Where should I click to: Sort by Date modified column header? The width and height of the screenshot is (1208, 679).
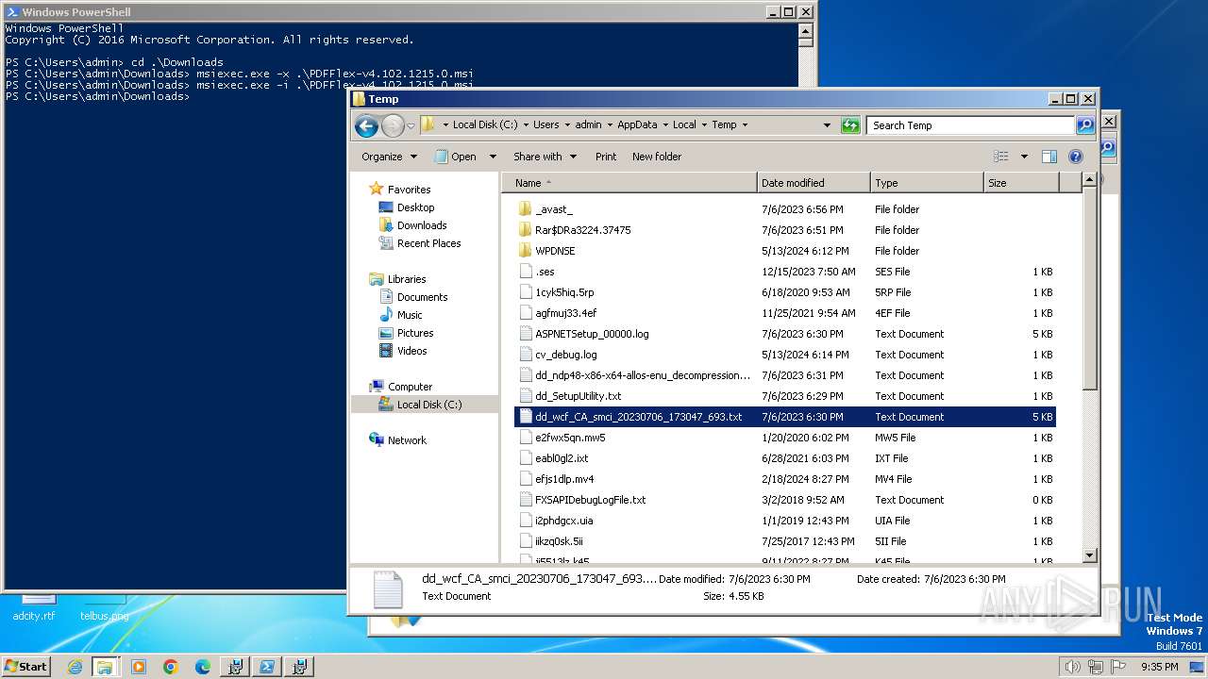click(x=814, y=183)
